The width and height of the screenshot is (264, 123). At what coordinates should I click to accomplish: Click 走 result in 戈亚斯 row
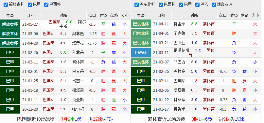[x=114, y=100]
